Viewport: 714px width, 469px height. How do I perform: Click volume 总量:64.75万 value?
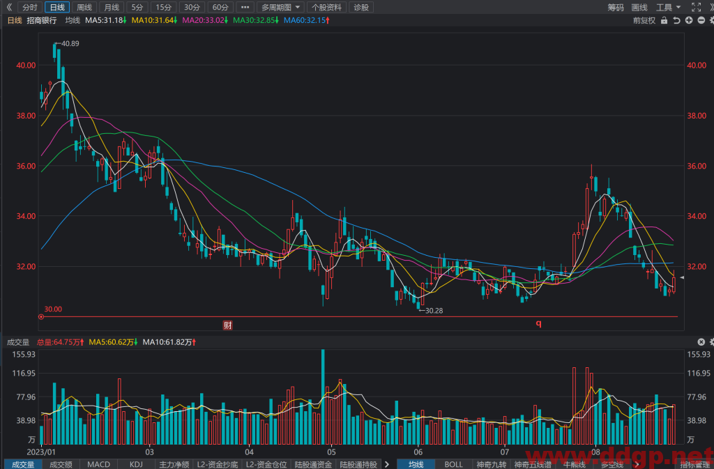click(x=60, y=342)
